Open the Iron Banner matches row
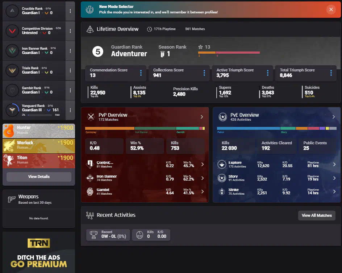 (145, 178)
